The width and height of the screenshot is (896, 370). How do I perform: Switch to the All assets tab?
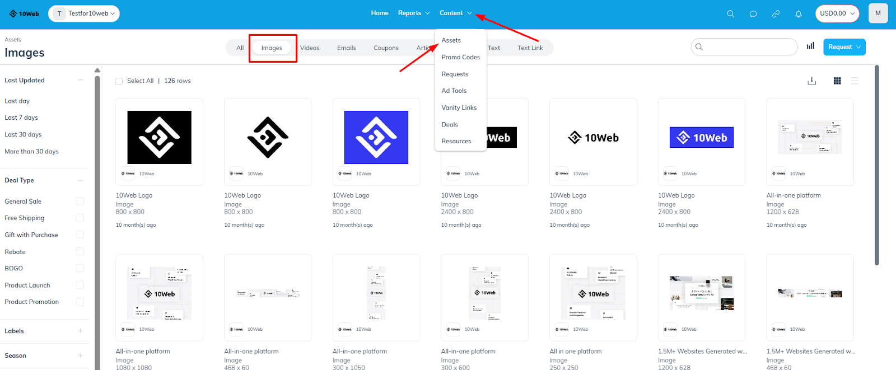point(240,48)
